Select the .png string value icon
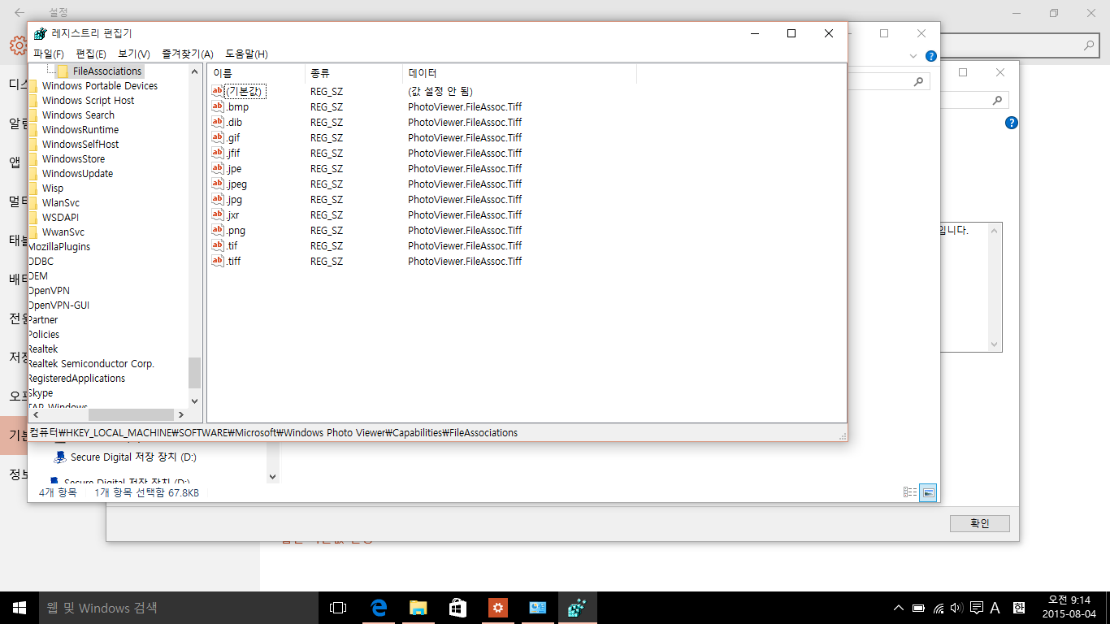1110x624 pixels. [217, 230]
